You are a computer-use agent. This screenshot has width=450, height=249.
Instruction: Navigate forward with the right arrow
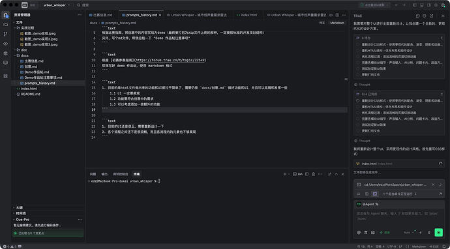point(404,5)
